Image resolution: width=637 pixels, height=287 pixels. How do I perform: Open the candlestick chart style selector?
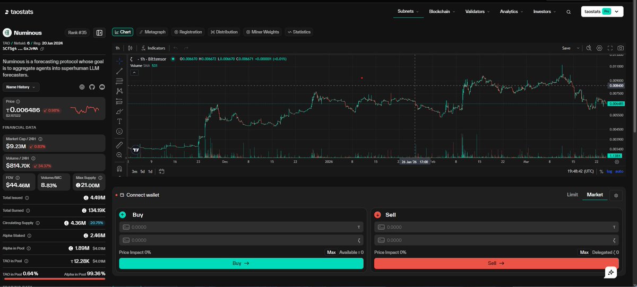pyautogui.click(x=131, y=48)
